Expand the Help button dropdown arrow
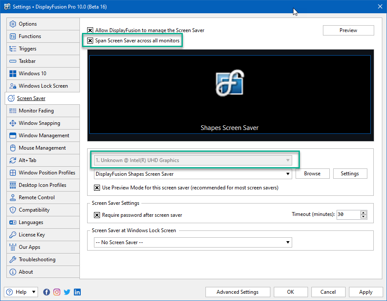Image resolution: width=387 pixels, height=301 pixels. pyautogui.click(x=34, y=292)
